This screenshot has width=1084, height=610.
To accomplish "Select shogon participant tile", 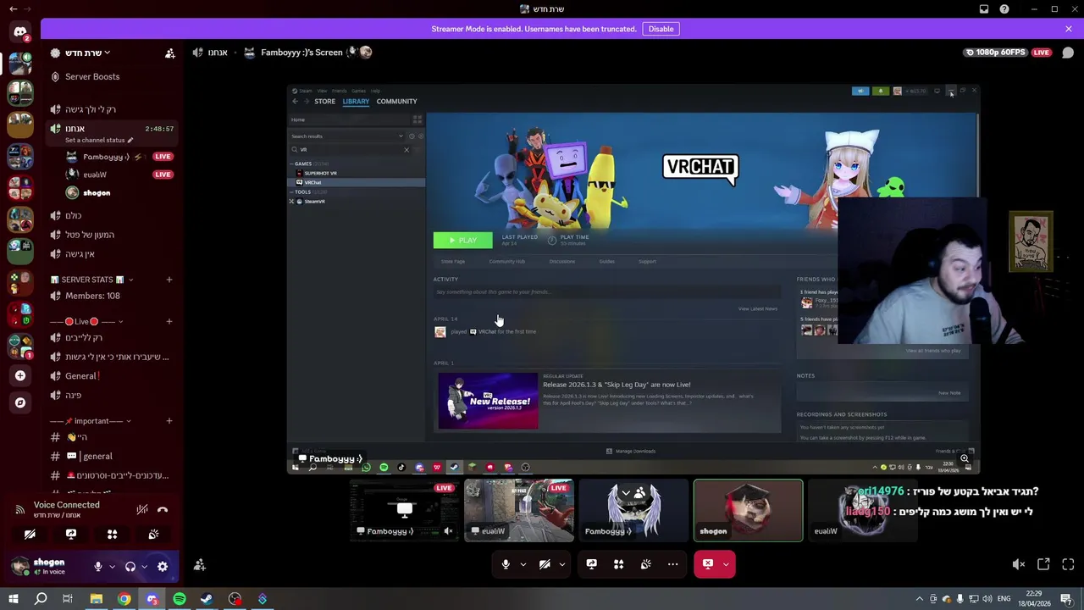I will coord(748,510).
